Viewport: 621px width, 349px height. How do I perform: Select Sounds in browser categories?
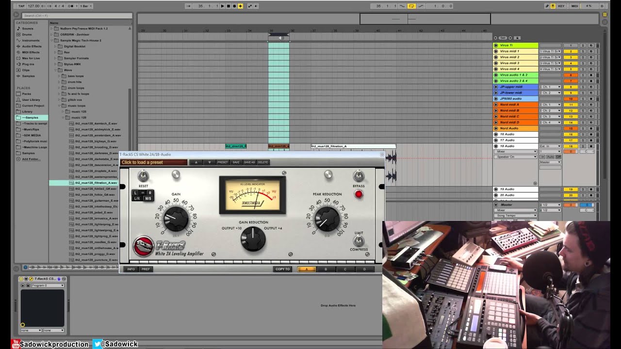pos(28,29)
